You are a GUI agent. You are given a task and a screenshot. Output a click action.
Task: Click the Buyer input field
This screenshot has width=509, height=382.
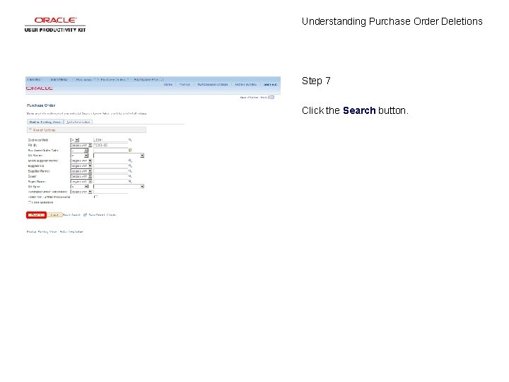pyautogui.click(x=110, y=176)
